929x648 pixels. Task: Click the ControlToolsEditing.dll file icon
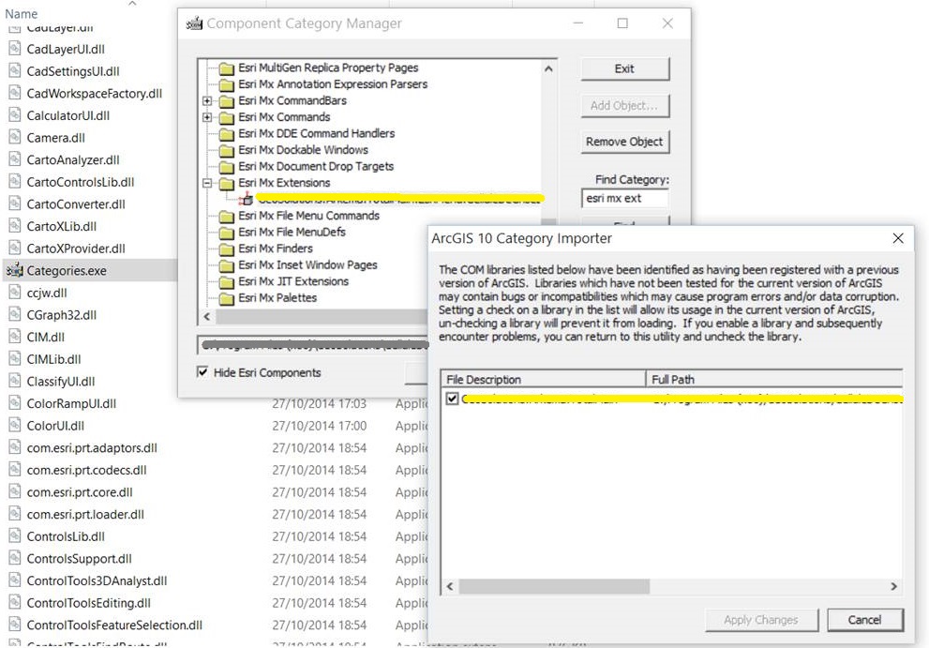pos(15,602)
